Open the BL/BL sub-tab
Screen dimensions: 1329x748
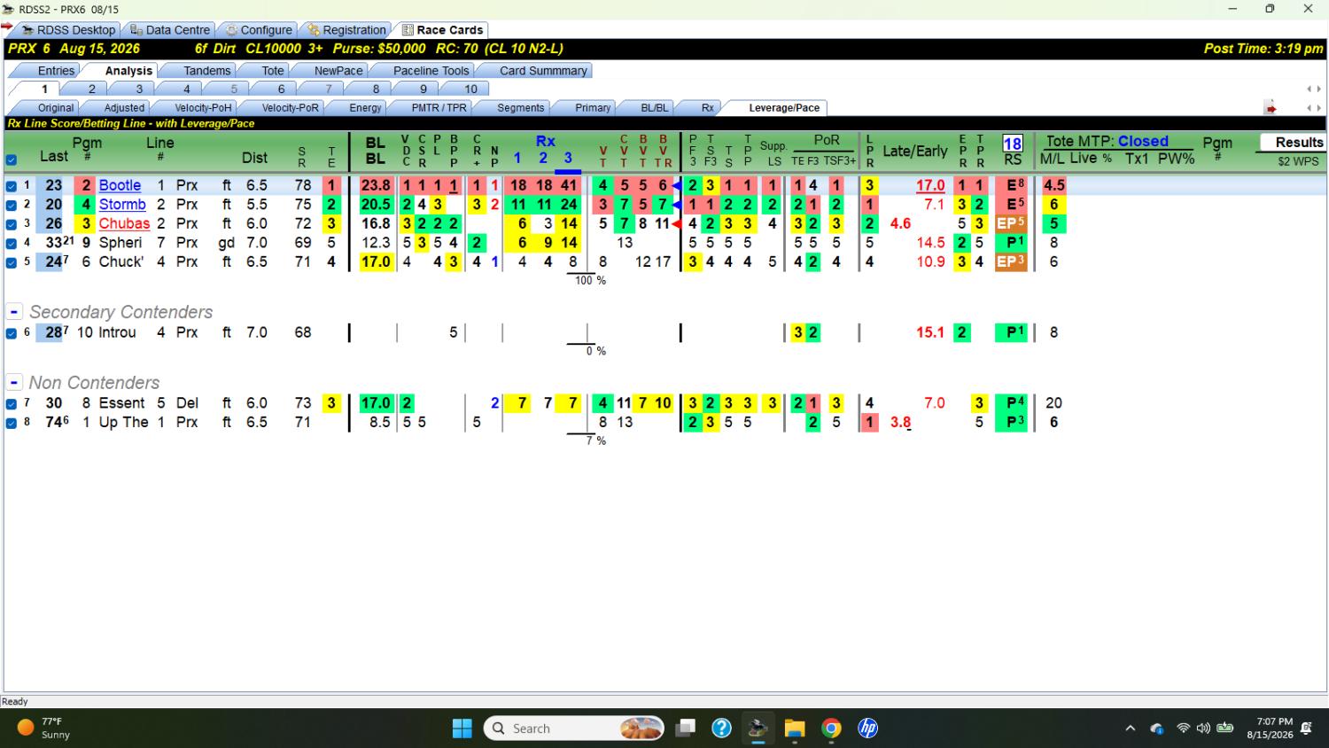point(654,107)
